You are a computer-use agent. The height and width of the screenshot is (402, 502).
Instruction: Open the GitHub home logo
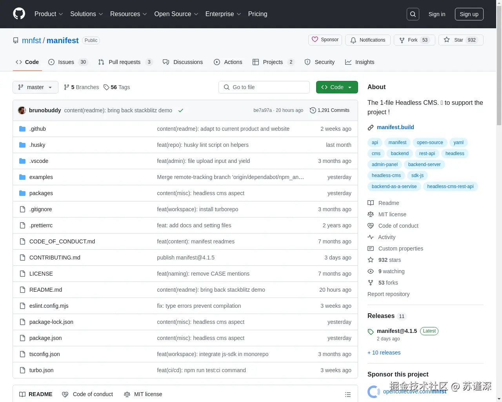point(19,14)
